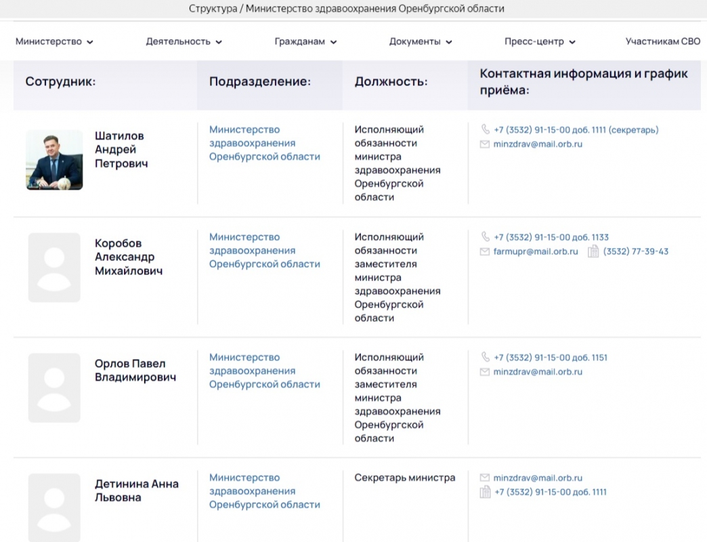The image size is (707, 542).
Task: Click the photo of Шатилов Андрей Петрович
Action: tap(54, 160)
